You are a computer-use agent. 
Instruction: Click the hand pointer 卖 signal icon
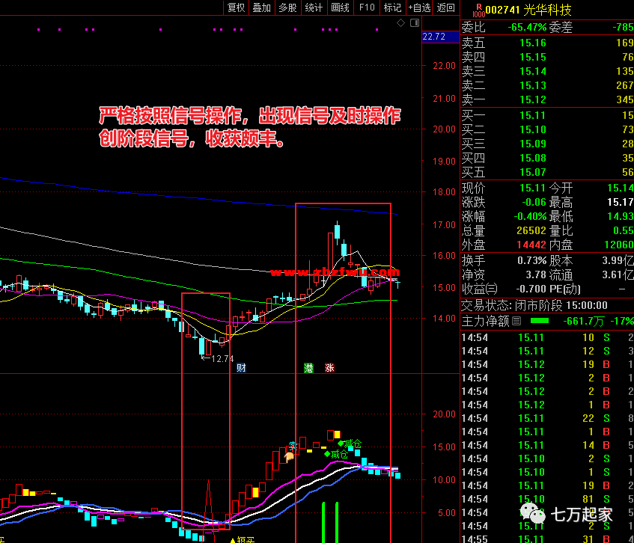pyautogui.click(x=290, y=456)
